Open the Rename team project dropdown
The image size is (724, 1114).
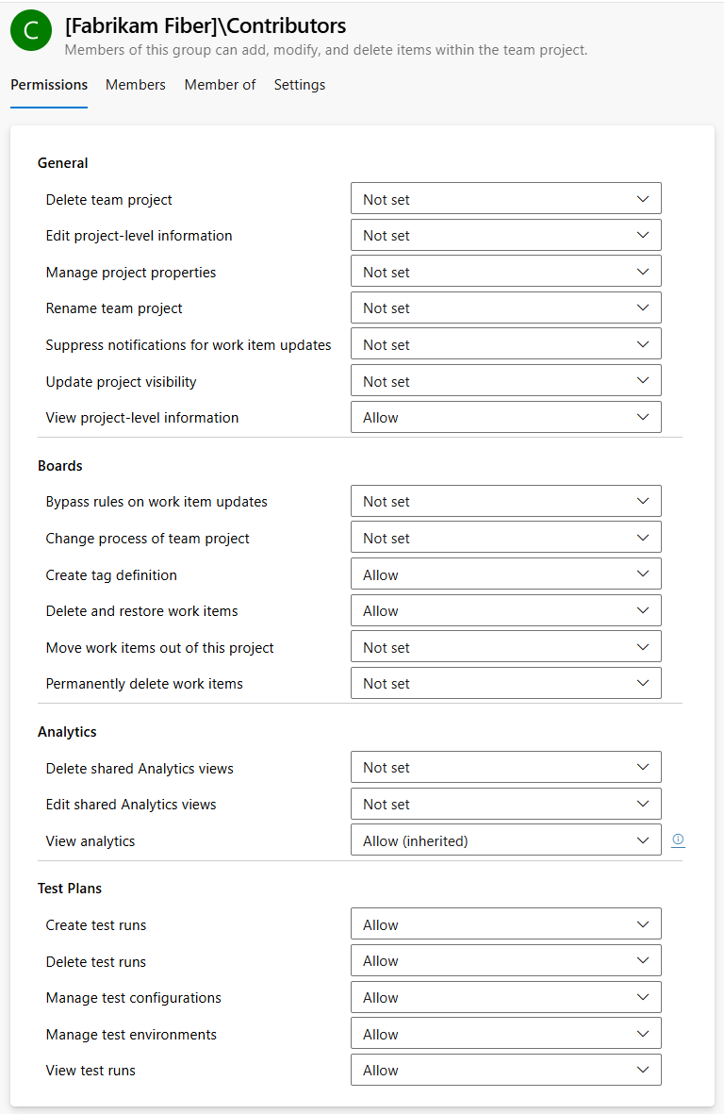(x=505, y=308)
